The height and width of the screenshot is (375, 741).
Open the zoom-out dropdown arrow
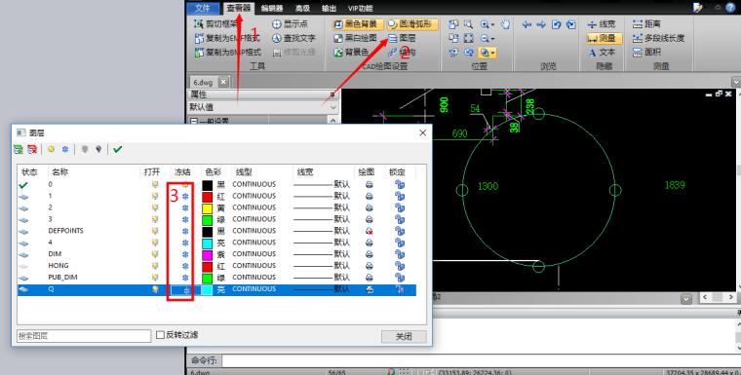493,39
